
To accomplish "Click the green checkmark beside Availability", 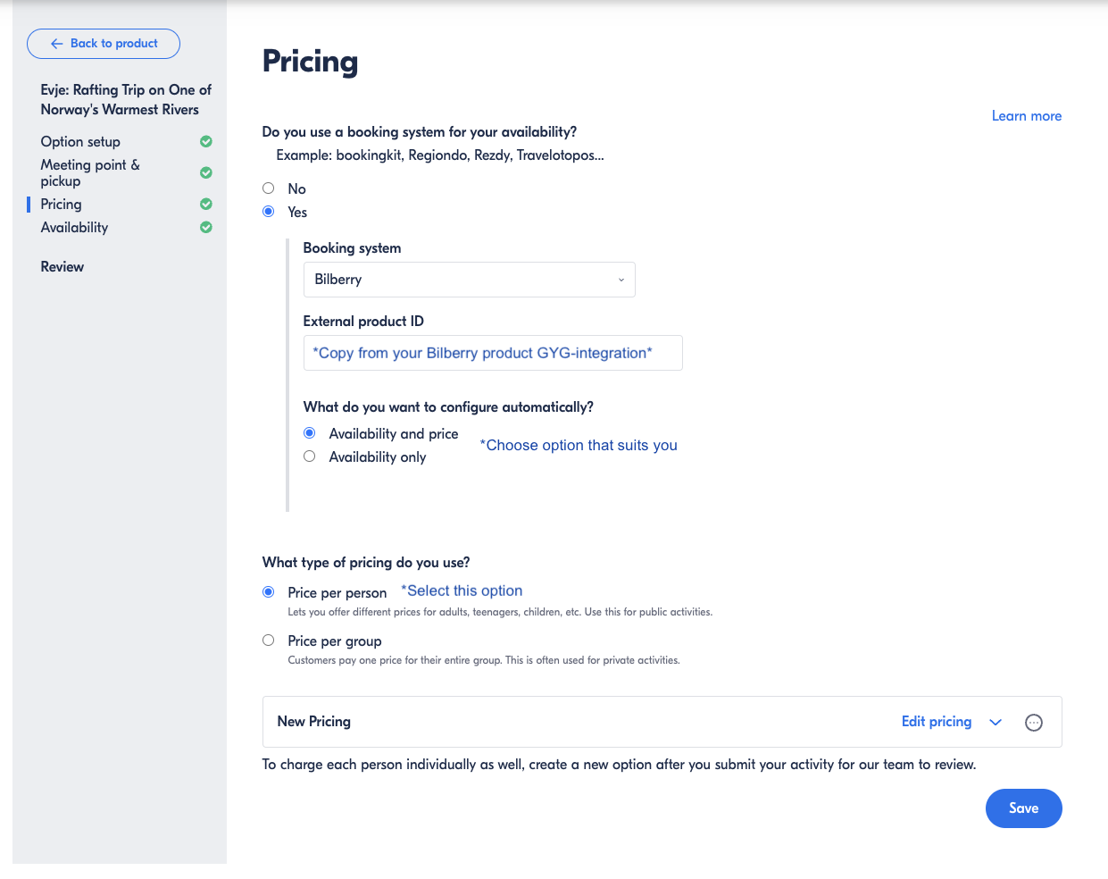I will 206,227.
